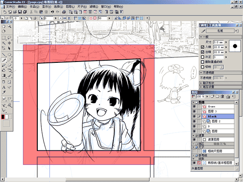The height and width of the screenshot is (182, 243).
Task: Enable the 补正 checkbox
Action: click(202, 57)
